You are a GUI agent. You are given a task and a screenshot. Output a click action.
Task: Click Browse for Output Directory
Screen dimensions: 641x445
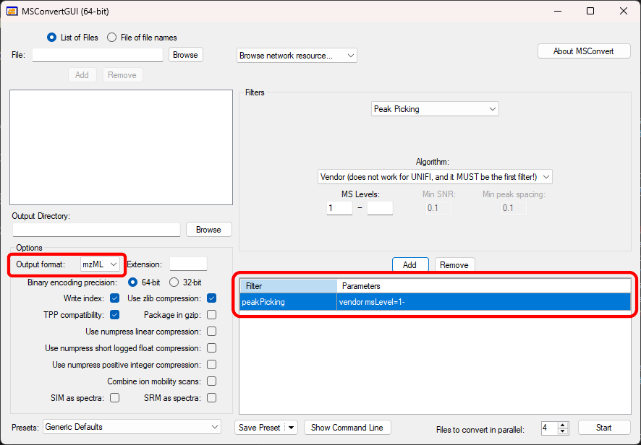(209, 230)
